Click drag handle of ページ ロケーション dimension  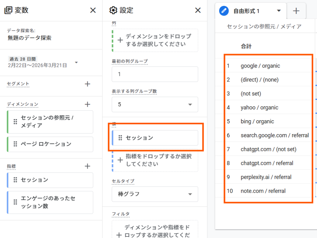coord(15,144)
